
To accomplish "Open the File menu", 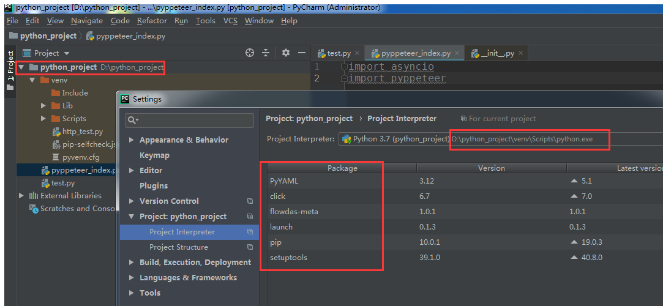I will (x=13, y=21).
